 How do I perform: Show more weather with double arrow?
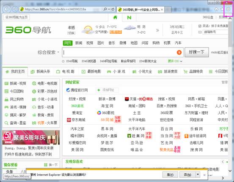pos(157,30)
